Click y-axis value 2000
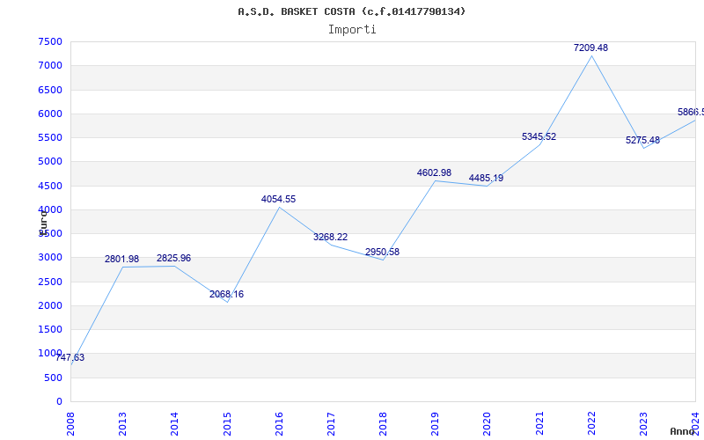704x440 pixels. 50,305
